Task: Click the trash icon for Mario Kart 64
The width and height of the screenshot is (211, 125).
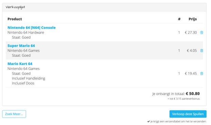Action: pos(201,73)
